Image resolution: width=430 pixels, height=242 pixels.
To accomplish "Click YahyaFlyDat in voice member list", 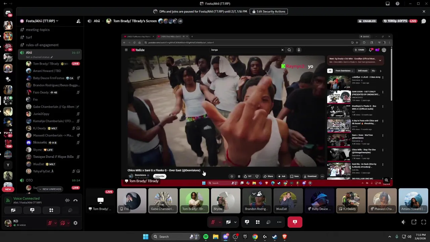I will coord(53,171).
